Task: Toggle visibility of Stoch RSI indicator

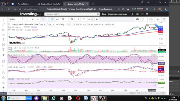Action: click(28, 55)
